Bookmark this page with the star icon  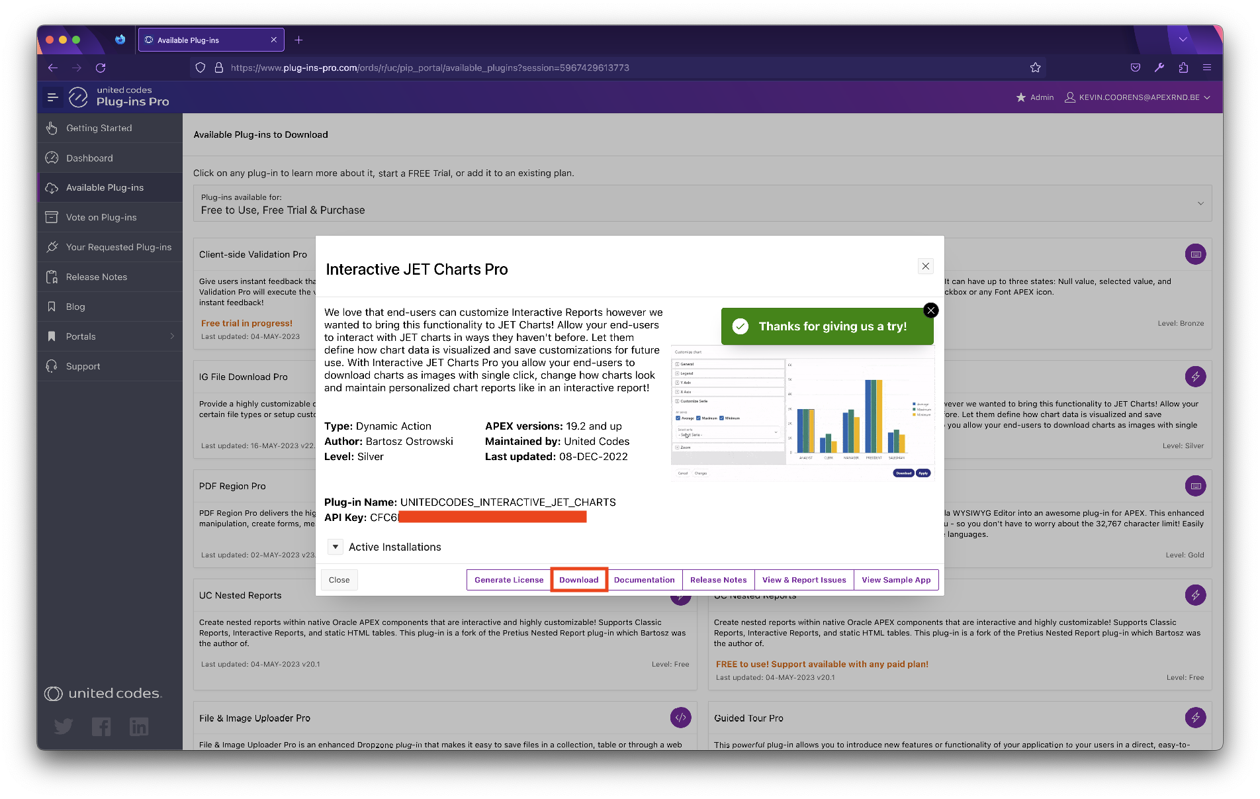point(1036,68)
